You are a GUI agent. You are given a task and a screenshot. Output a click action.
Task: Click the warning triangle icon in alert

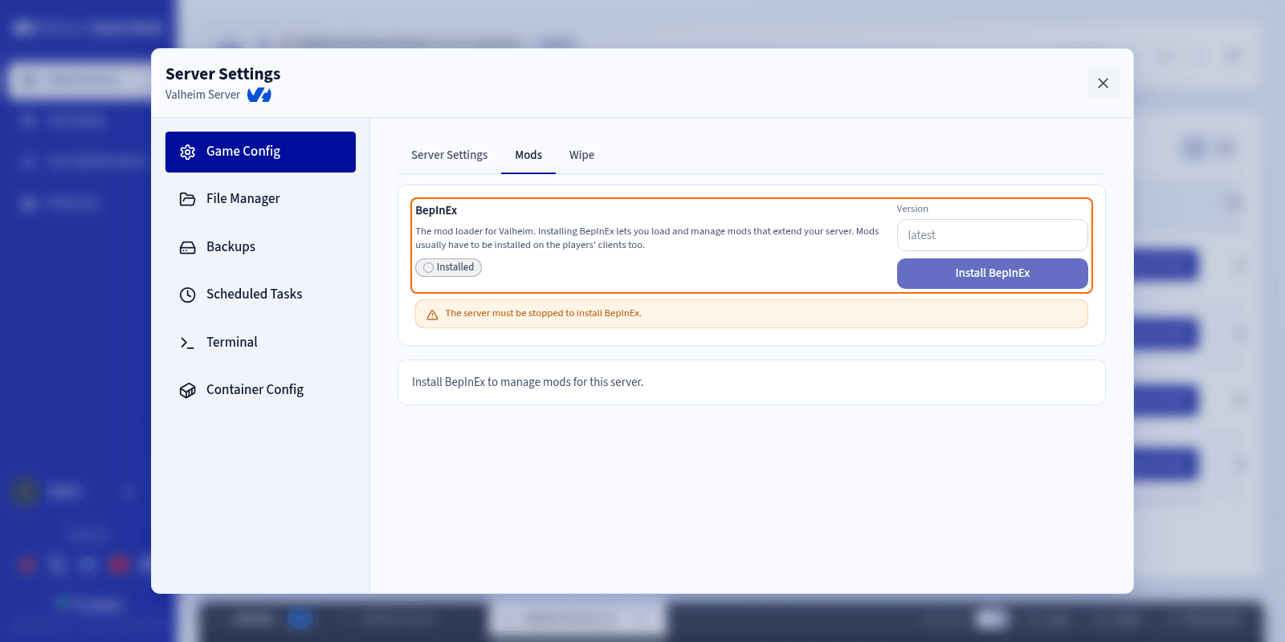click(432, 315)
